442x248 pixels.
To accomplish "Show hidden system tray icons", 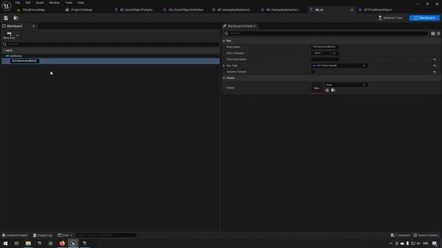I will click(391, 243).
